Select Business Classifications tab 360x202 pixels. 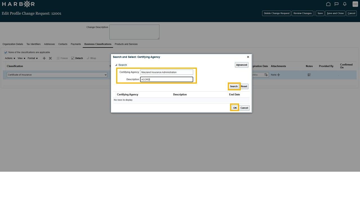coord(98,44)
